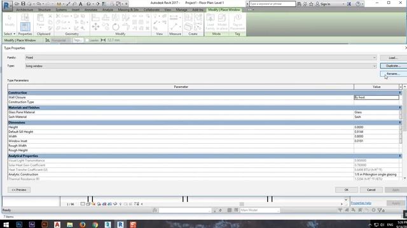Image resolution: width=407 pixels, height=228 pixels.
Task: Open the Horizontal tag orientation dropdown
Action: click(61, 41)
